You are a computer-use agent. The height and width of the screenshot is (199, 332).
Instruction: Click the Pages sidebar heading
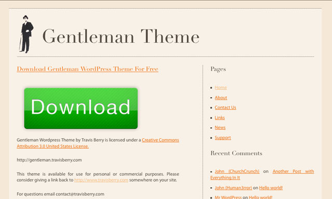click(x=218, y=69)
